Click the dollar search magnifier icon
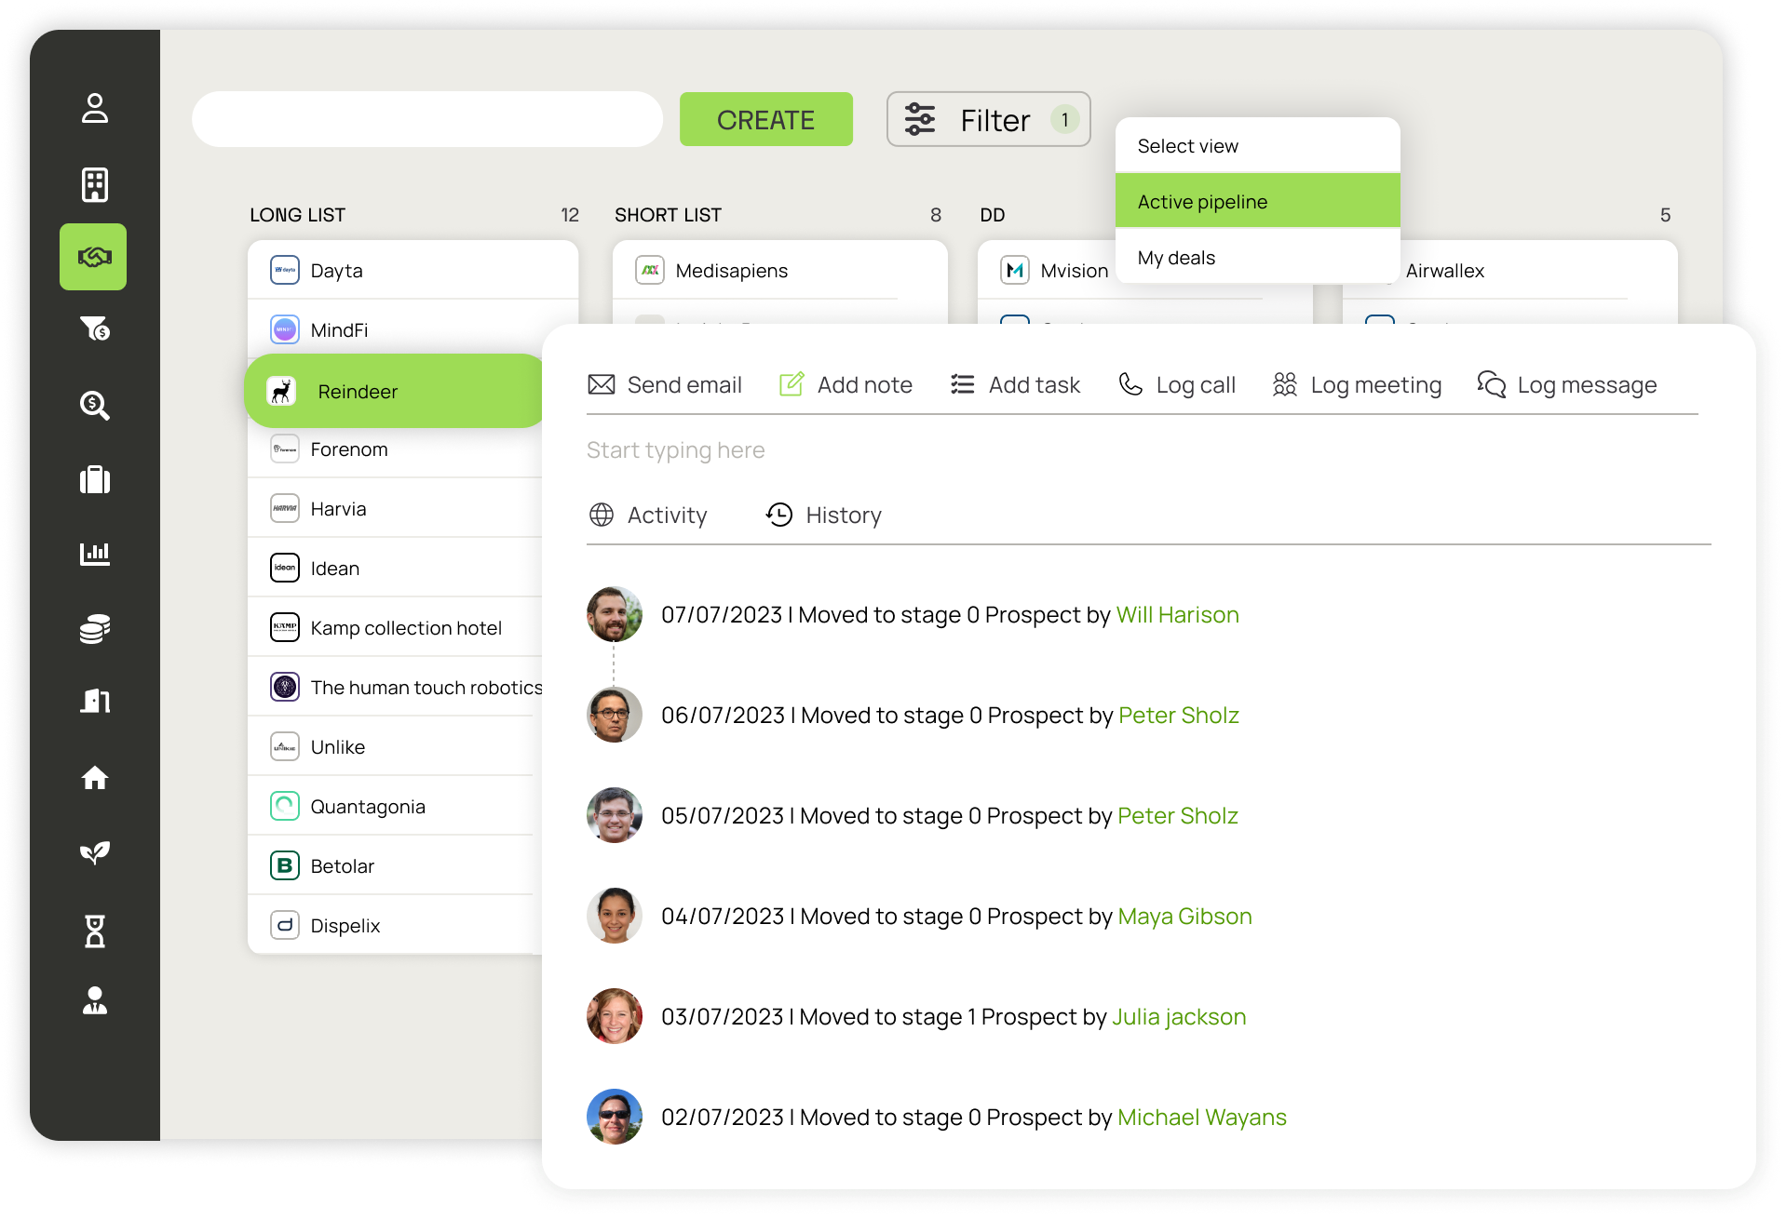This screenshot has width=1786, height=1219. pos(94,405)
